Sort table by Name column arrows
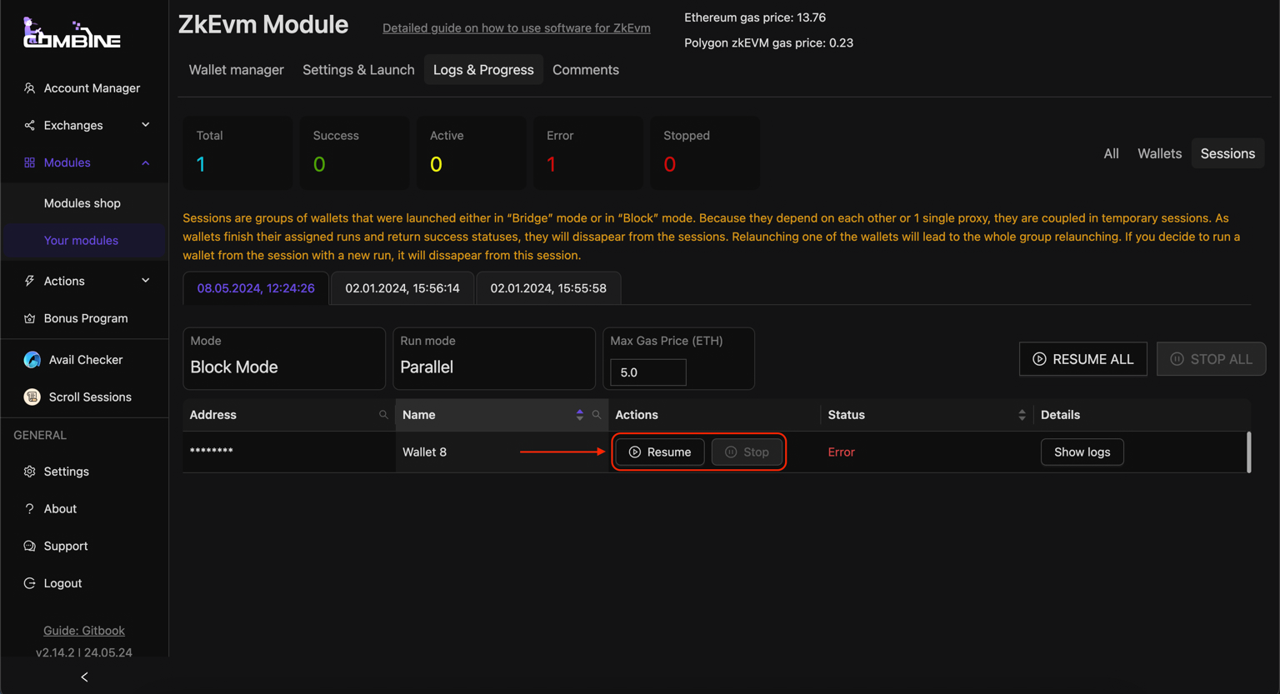 pos(580,415)
